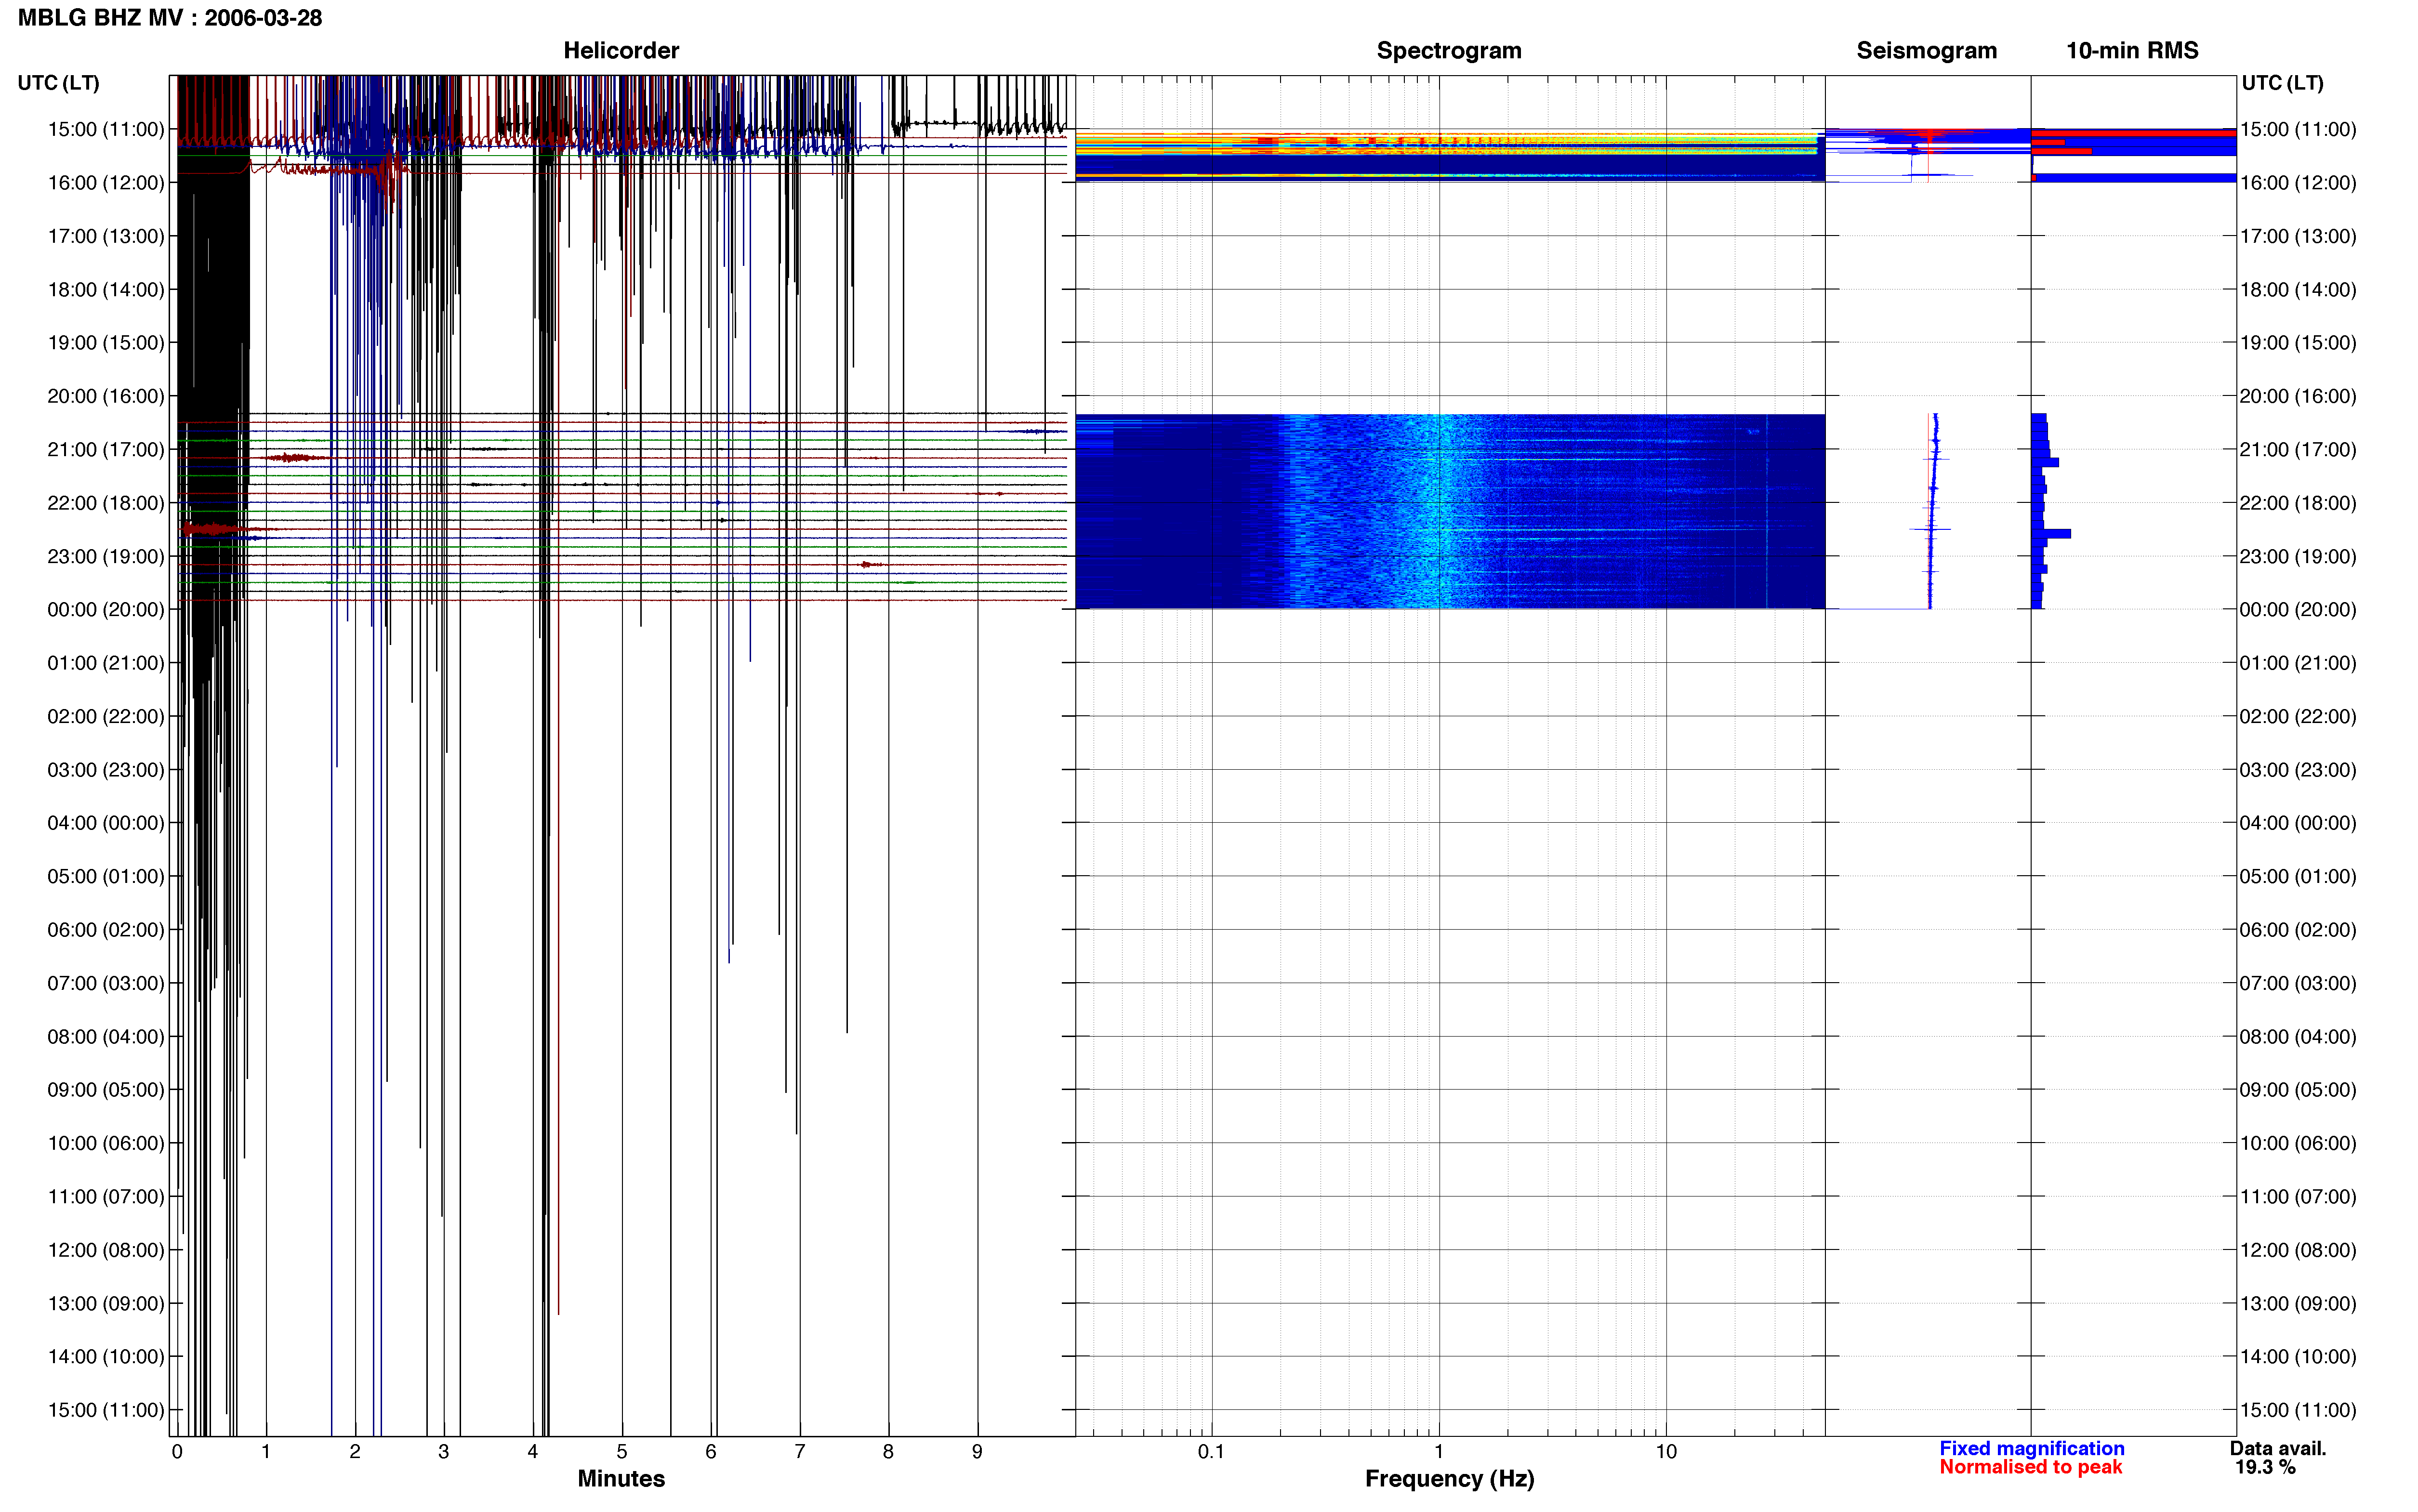
Task: Click the '10-min RMS' panel heading
Action: pyautogui.click(x=2132, y=50)
